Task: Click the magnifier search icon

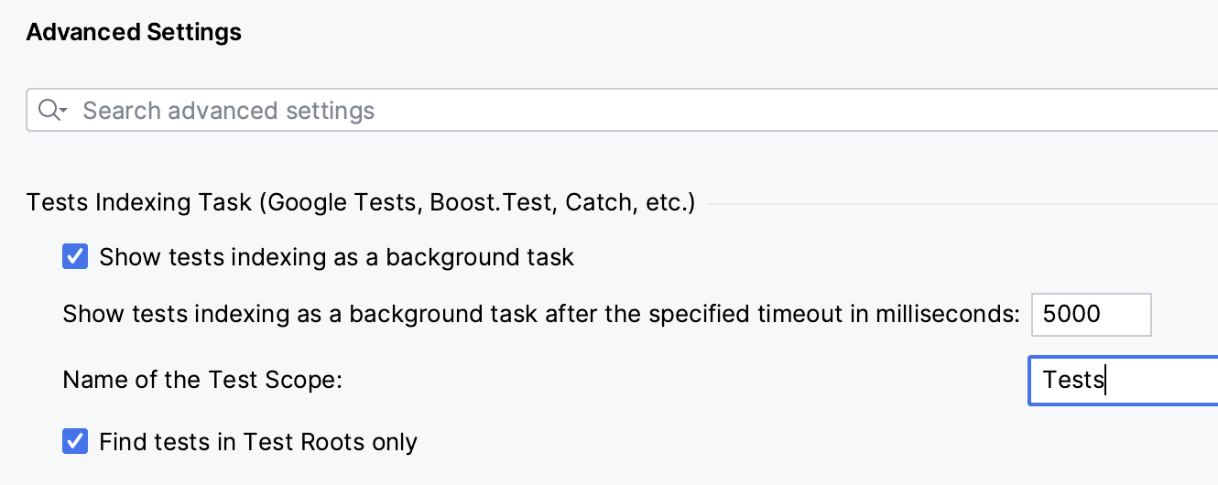Action: click(x=48, y=111)
